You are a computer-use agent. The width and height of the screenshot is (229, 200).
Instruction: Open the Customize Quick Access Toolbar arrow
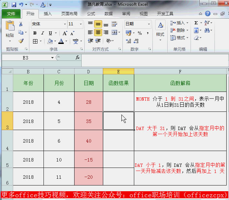coord(50,5)
